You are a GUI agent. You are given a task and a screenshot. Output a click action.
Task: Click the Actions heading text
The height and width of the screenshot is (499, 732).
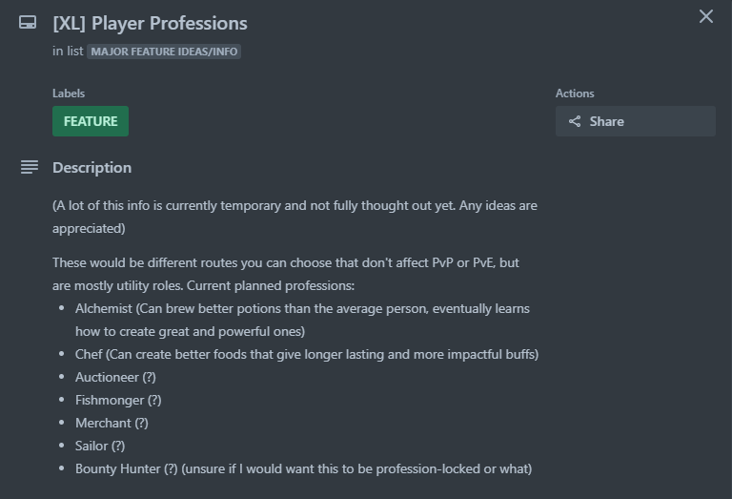575,94
